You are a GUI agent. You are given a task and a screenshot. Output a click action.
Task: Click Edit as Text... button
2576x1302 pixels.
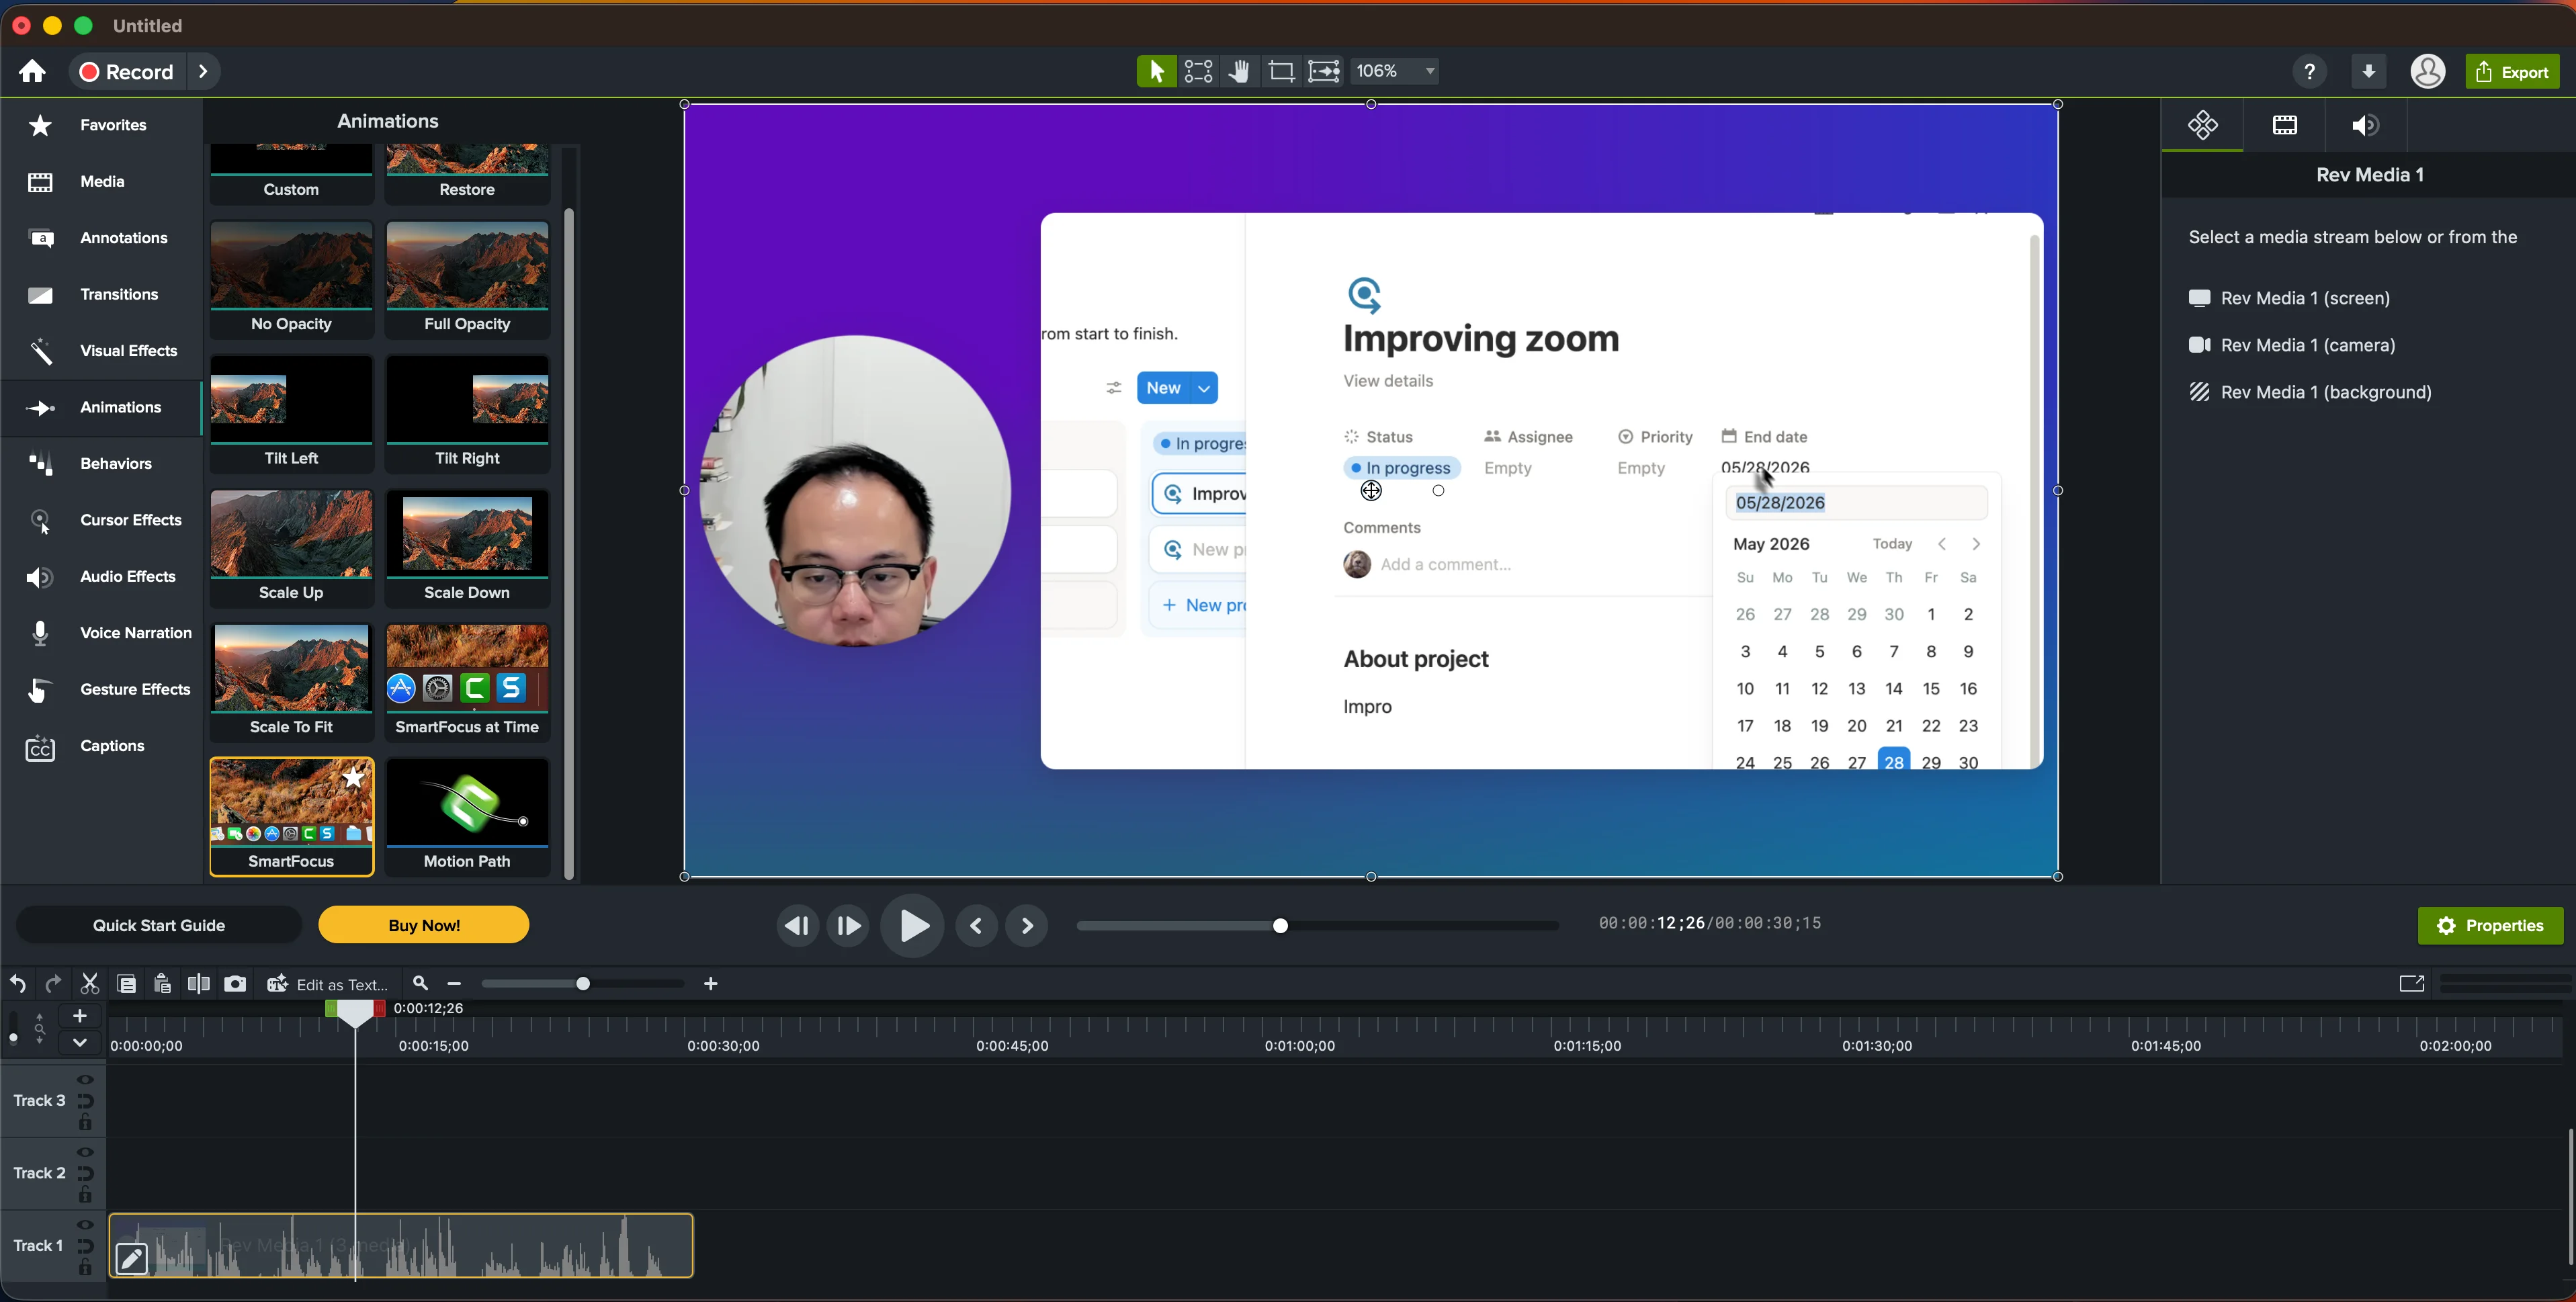point(328,985)
